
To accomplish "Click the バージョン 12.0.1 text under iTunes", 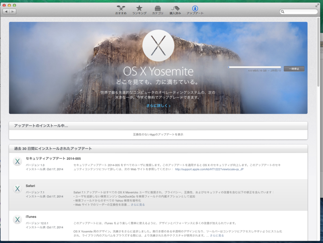I will pos(37,223).
